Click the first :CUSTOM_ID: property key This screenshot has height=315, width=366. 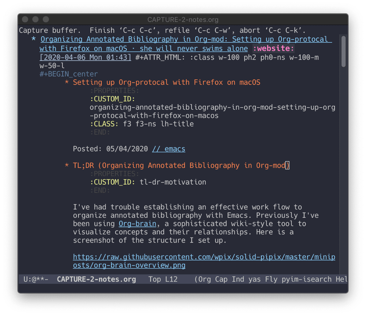tap(112, 99)
